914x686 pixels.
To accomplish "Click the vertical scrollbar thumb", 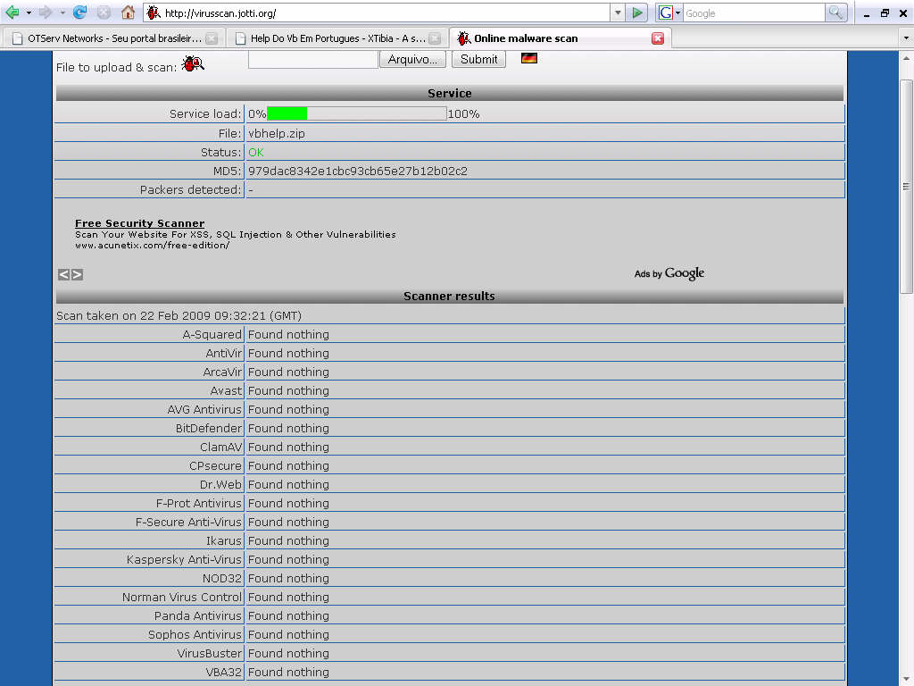I will (x=906, y=187).
